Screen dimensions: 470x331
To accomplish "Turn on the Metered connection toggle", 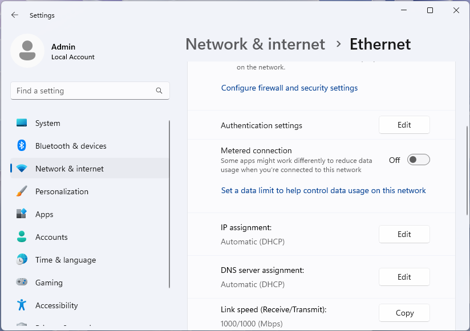I will pyautogui.click(x=418, y=160).
